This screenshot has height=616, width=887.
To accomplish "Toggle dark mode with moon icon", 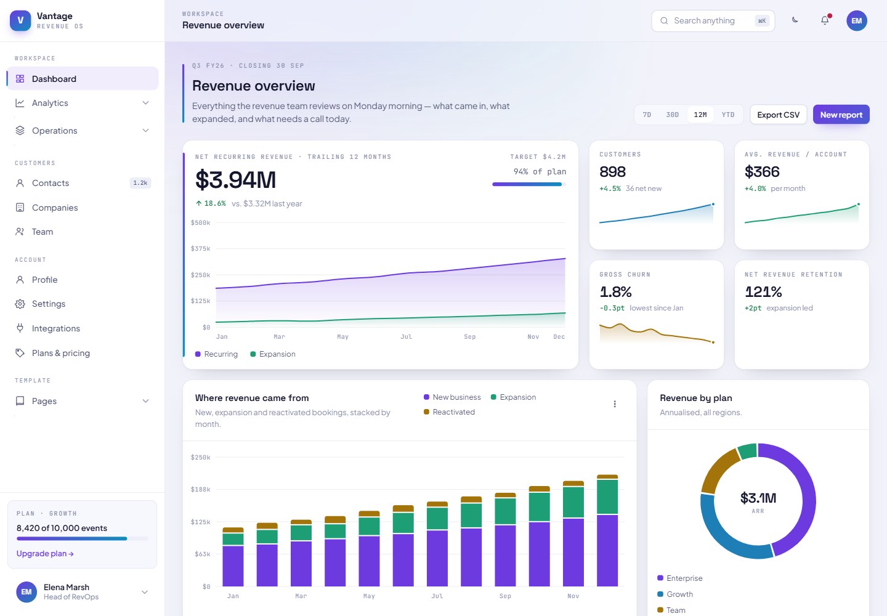I will (795, 20).
